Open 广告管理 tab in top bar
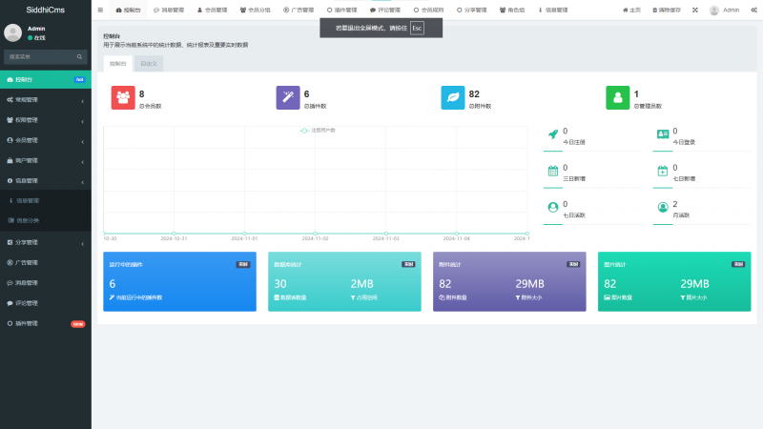Viewport: 763px width, 429px height. click(x=299, y=10)
